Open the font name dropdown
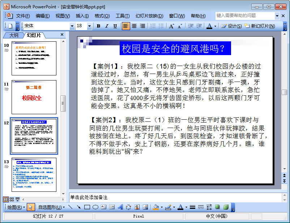 pos(72,26)
